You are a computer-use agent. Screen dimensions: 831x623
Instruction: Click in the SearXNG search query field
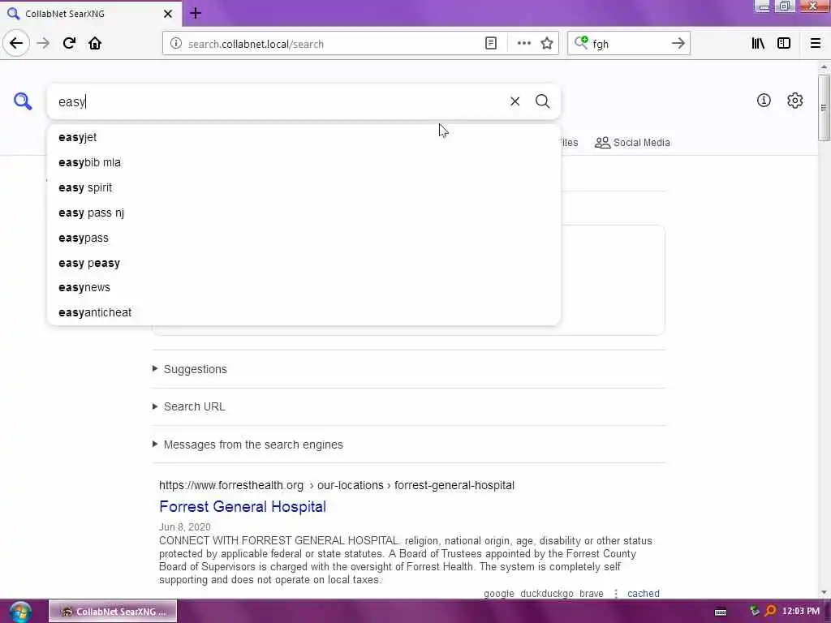coord(278,101)
